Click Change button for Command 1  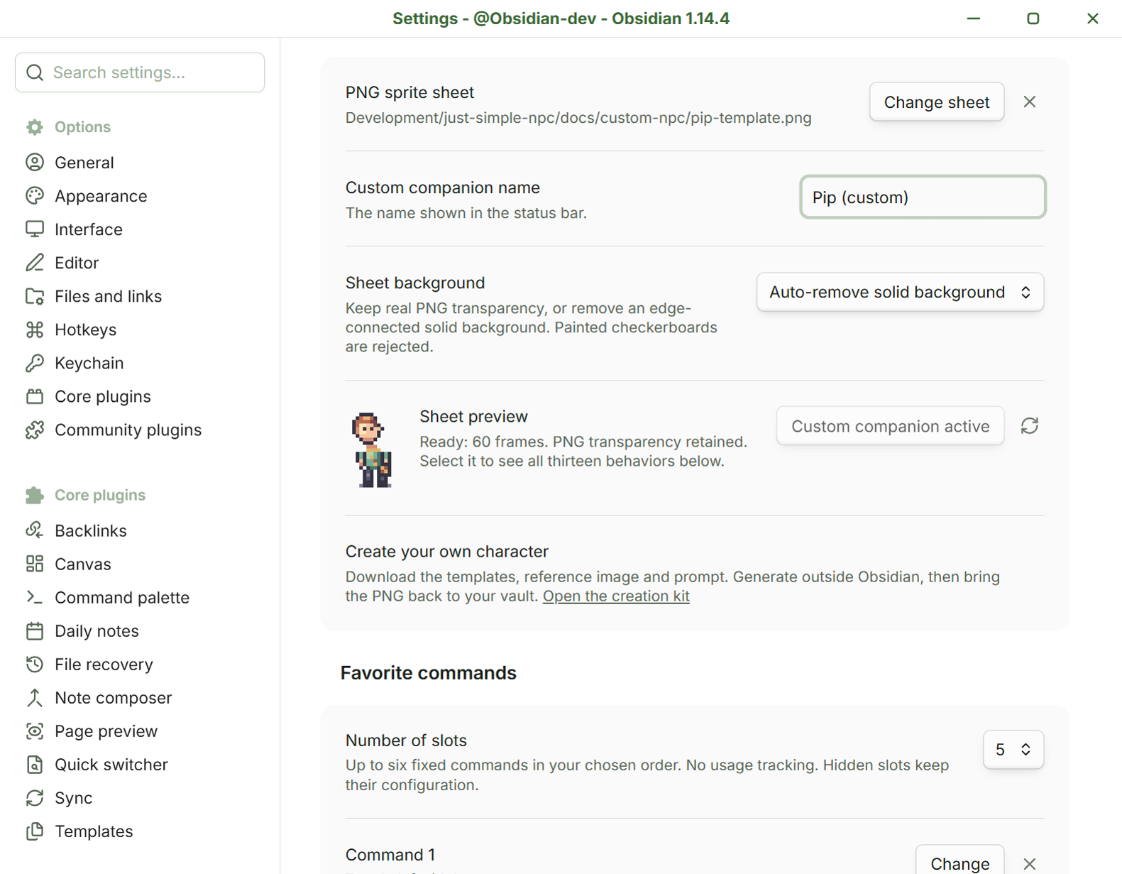click(959, 861)
